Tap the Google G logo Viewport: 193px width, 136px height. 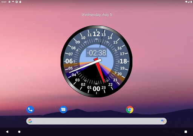(30, 121)
